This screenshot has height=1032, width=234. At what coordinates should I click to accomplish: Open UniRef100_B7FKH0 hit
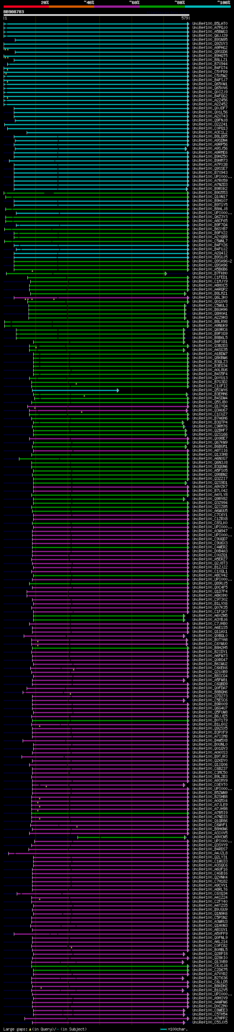coord(210,273)
